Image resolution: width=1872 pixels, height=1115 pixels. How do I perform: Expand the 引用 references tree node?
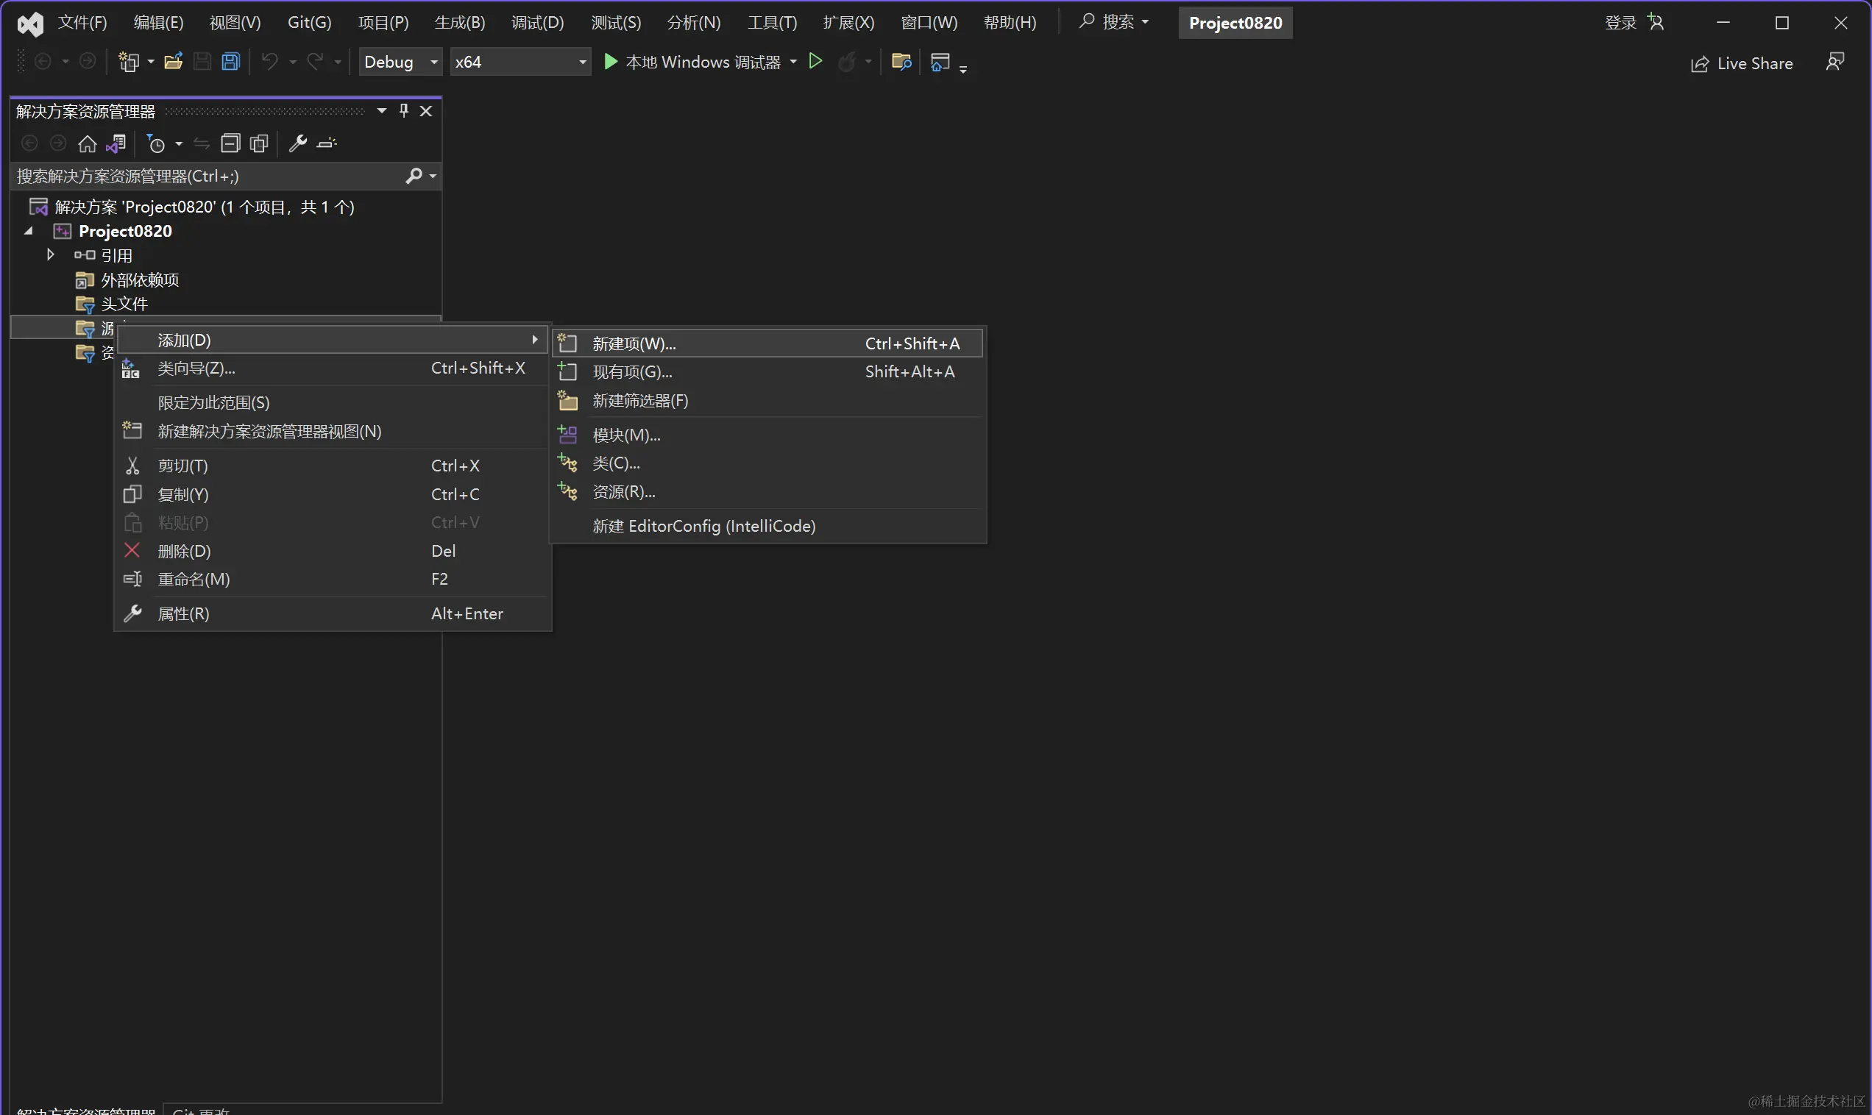[50, 254]
